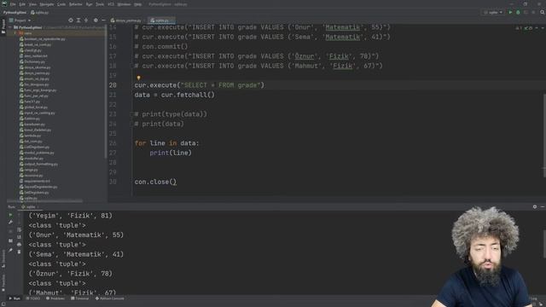Rerun sqlite using Run panel green arrow
The height and width of the screenshot is (307, 546).
point(10,215)
